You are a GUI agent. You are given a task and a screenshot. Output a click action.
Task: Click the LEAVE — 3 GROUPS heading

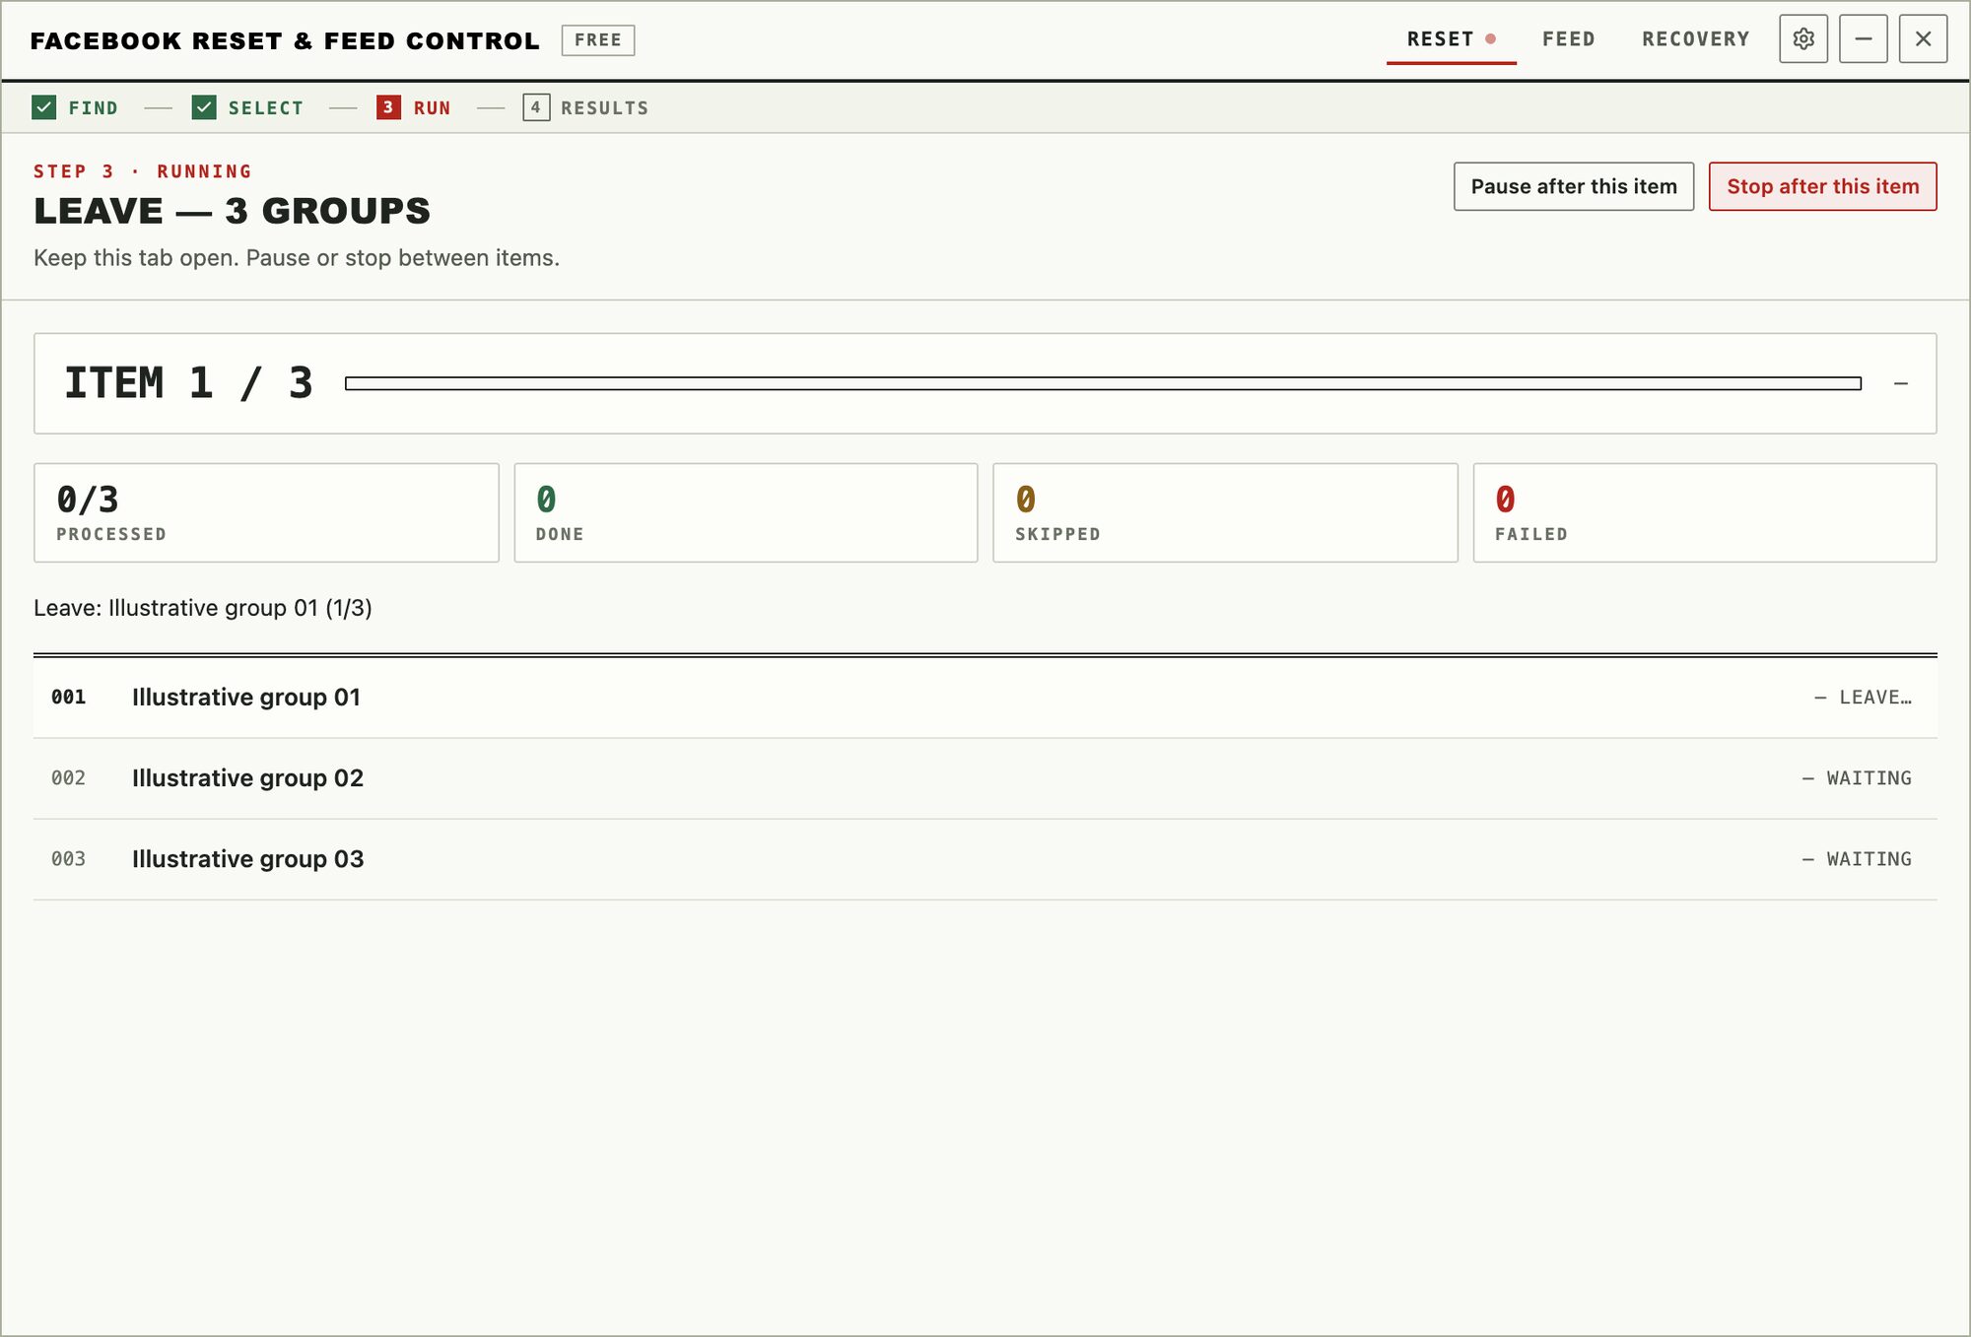(233, 211)
